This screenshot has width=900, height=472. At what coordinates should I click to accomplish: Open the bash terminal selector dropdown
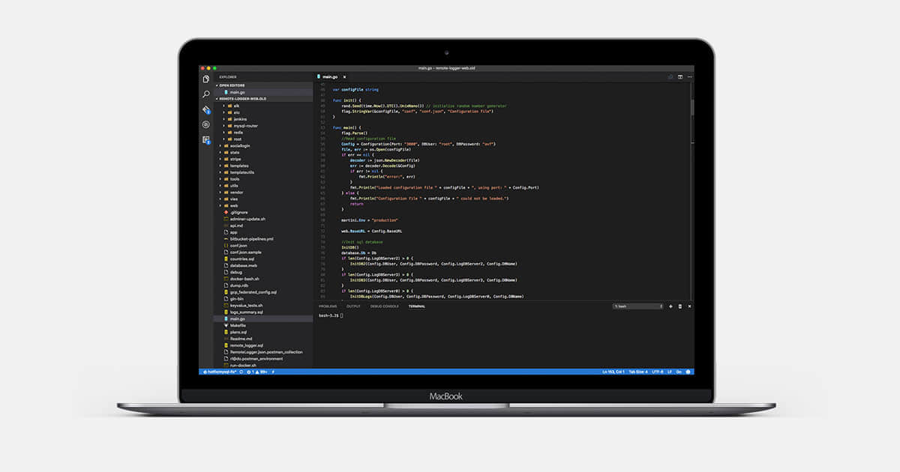638,306
